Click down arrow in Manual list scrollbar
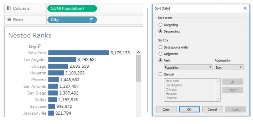This screenshot has height=124, width=253. (x=218, y=99)
